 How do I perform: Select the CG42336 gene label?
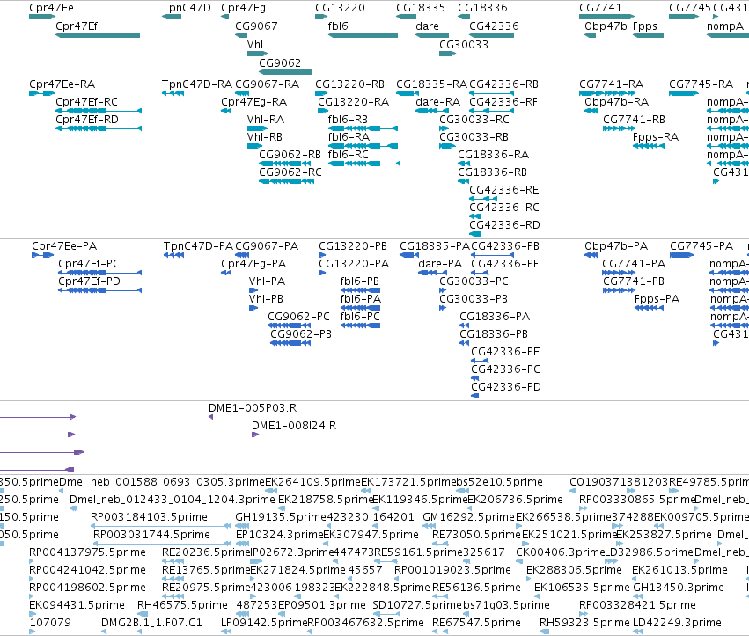pos(494,26)
